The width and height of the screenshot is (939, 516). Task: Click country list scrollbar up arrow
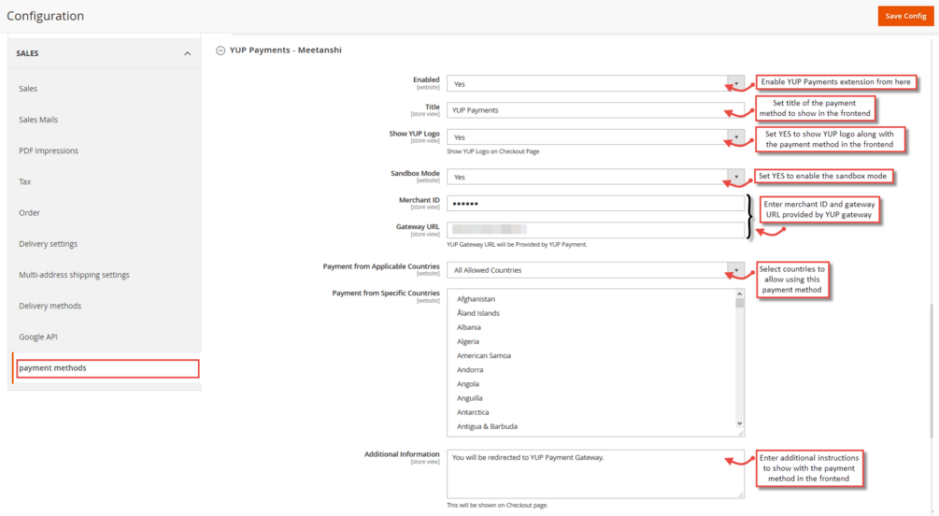click(740, 294)
